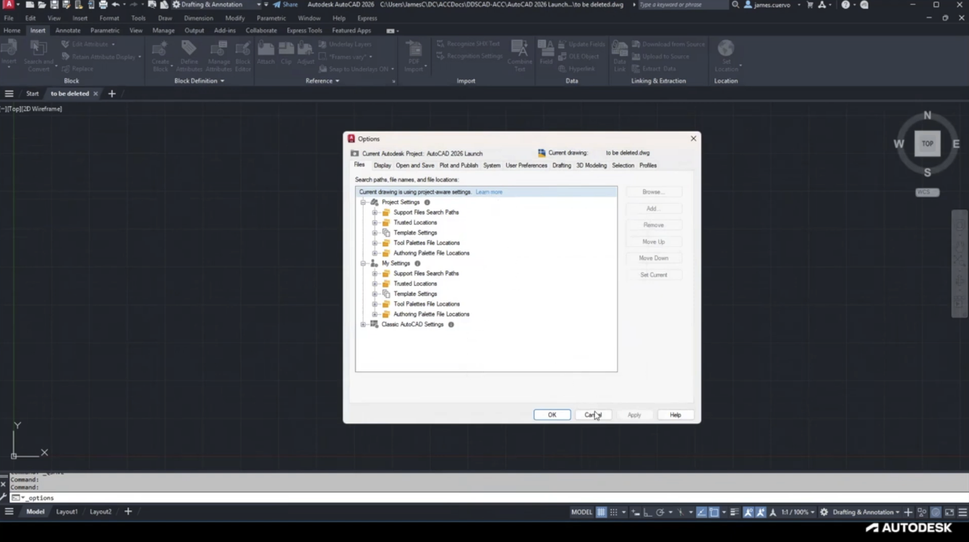The height and width of the screenshot is (542, 969).
Task: Collapse the My Settings tree node
Action: [x=363, y=263]
